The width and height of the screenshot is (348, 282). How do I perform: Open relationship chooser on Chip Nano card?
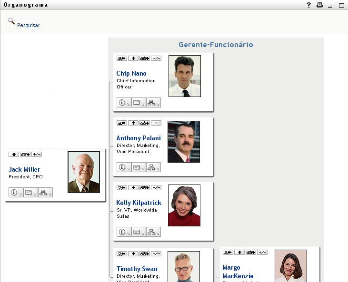coord(145,58)
